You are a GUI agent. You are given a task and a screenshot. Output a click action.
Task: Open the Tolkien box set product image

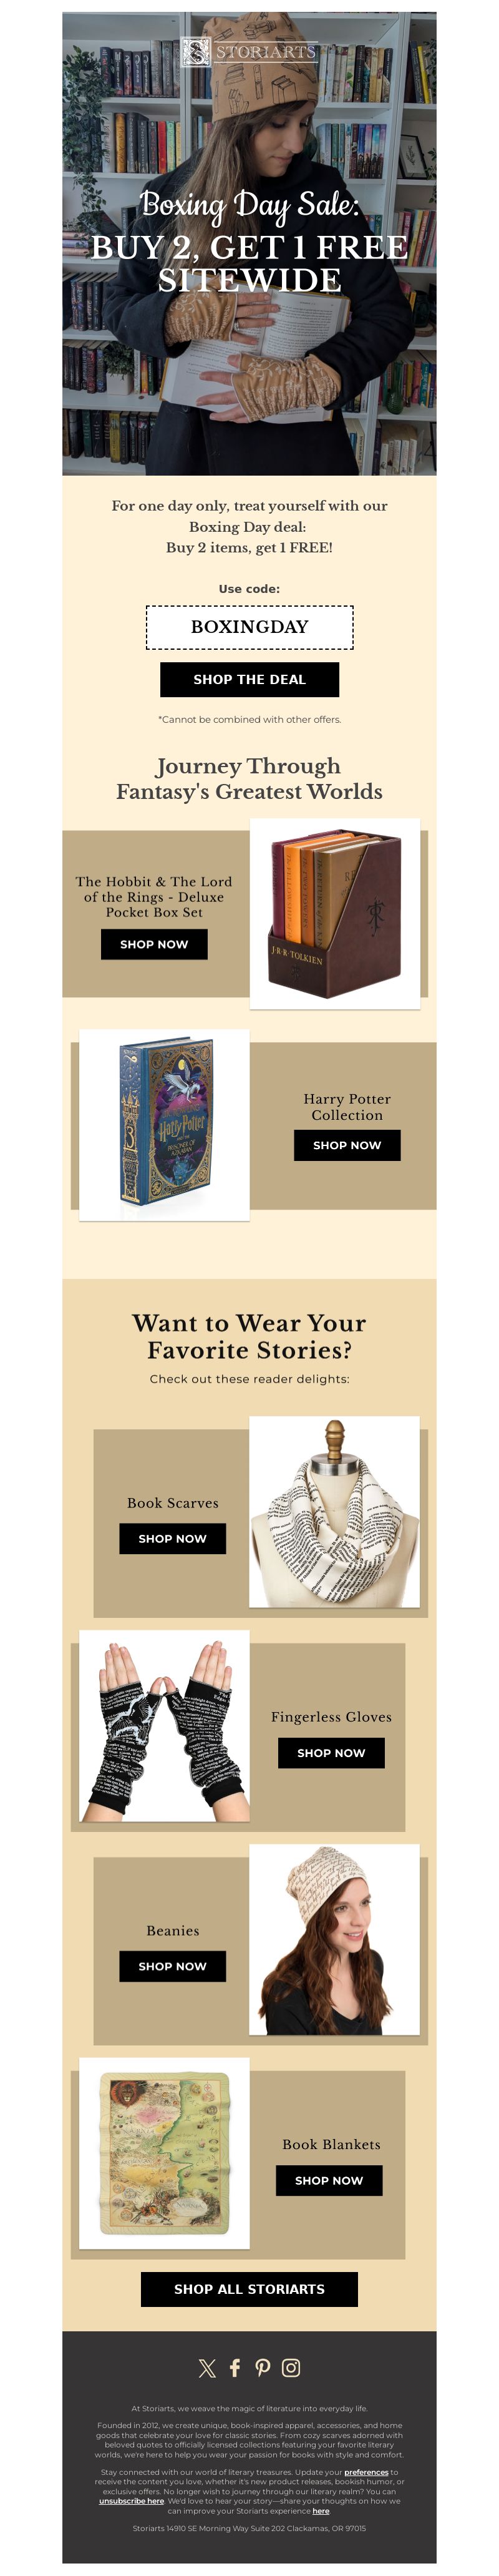335,914
